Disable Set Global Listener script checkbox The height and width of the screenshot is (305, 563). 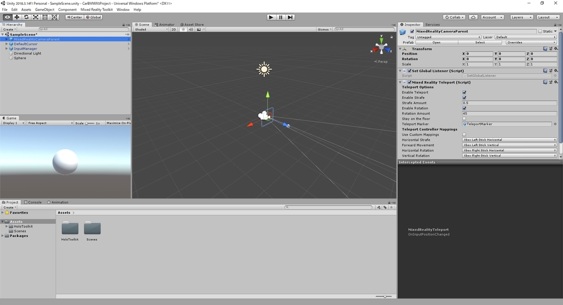click(x=410, y=71)
